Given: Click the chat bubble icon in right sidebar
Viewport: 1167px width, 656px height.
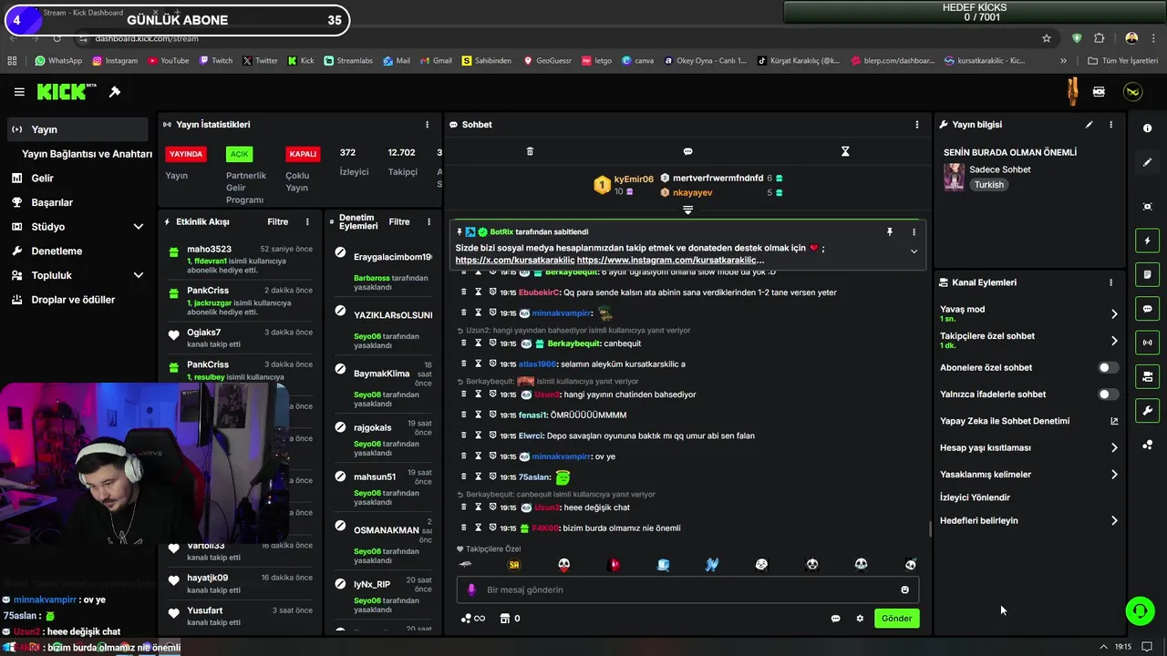Looking at the screenshot, I should coord(1147,309).
